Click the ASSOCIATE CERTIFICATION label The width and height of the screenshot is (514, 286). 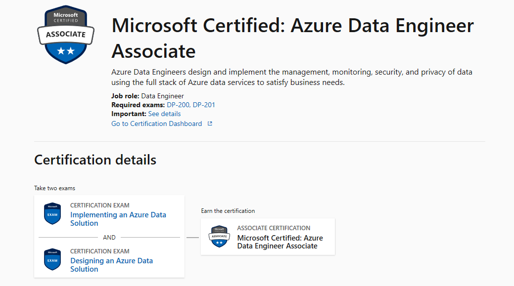point(274,228)
